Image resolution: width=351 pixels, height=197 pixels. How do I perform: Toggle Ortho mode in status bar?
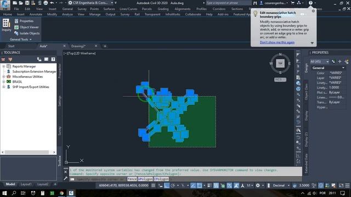pyautogui.click(x=167, y=186)
